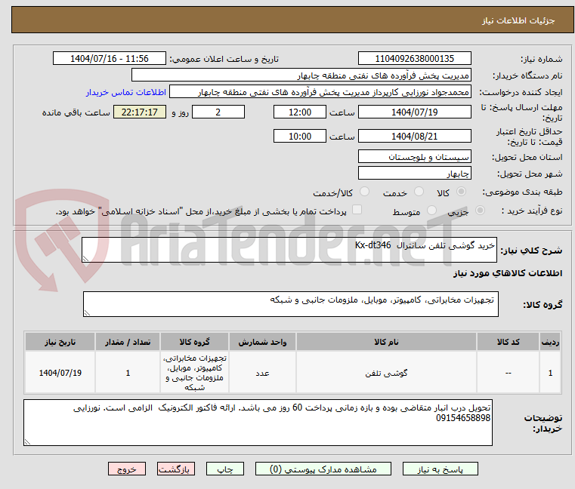This screenshot has height=489, width=575.
Task: Click the 'گروه کالا' table column header
Action: pyautogui.click(x=194, y=342)
